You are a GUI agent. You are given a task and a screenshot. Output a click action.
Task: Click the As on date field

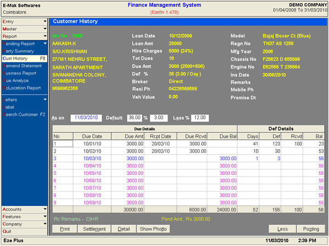[x=86, y=118]
